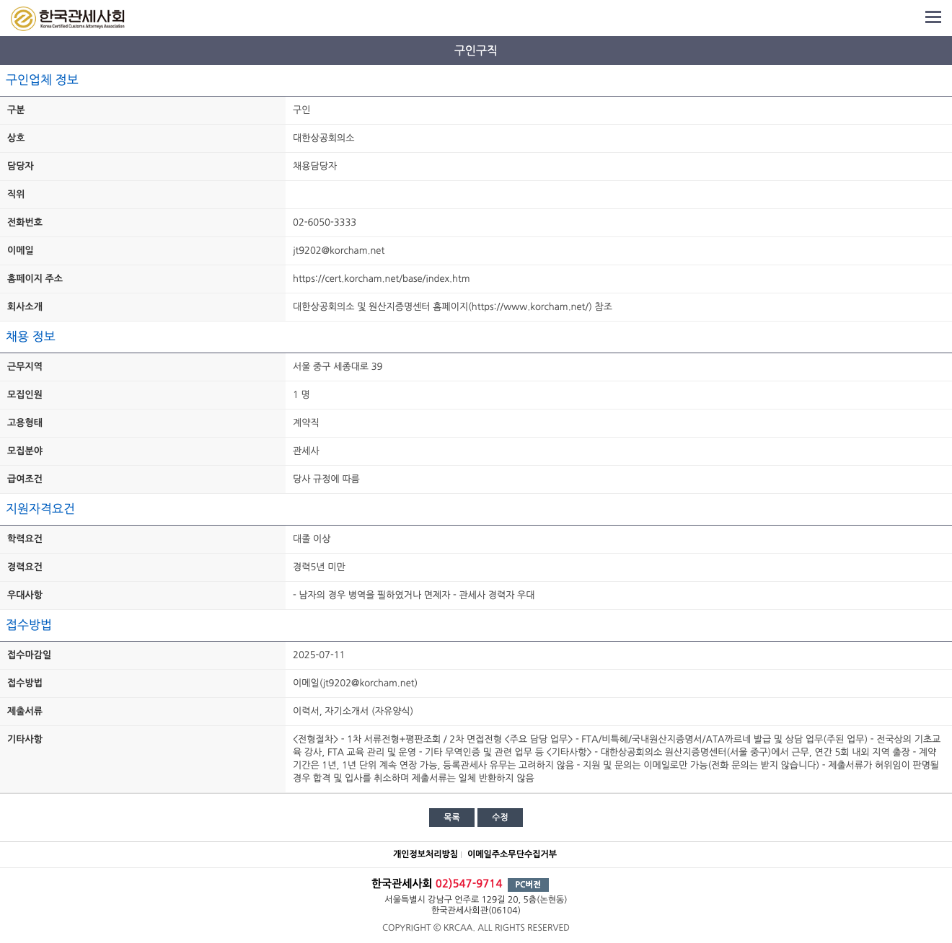Viewport: 952px width, 943px height.
Task: Select the 채용 정보 section heading
Action: point(31,337)
